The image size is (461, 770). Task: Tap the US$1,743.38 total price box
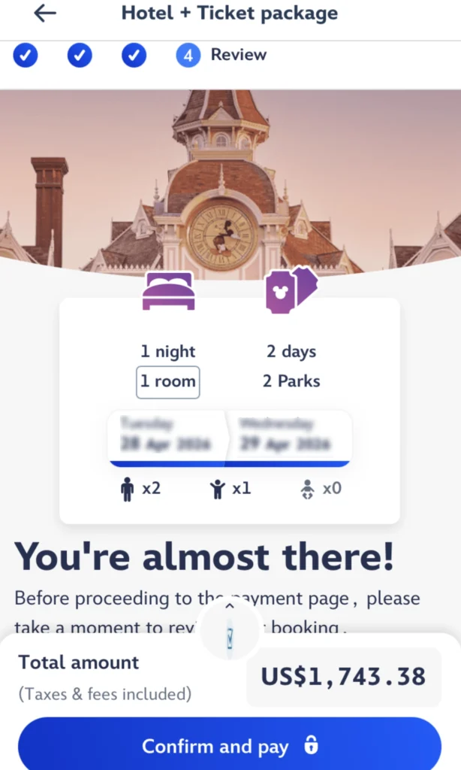click(344, 677)
